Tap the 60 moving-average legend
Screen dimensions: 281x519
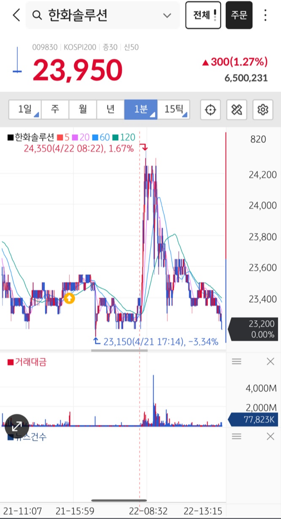tap(100, 137)
